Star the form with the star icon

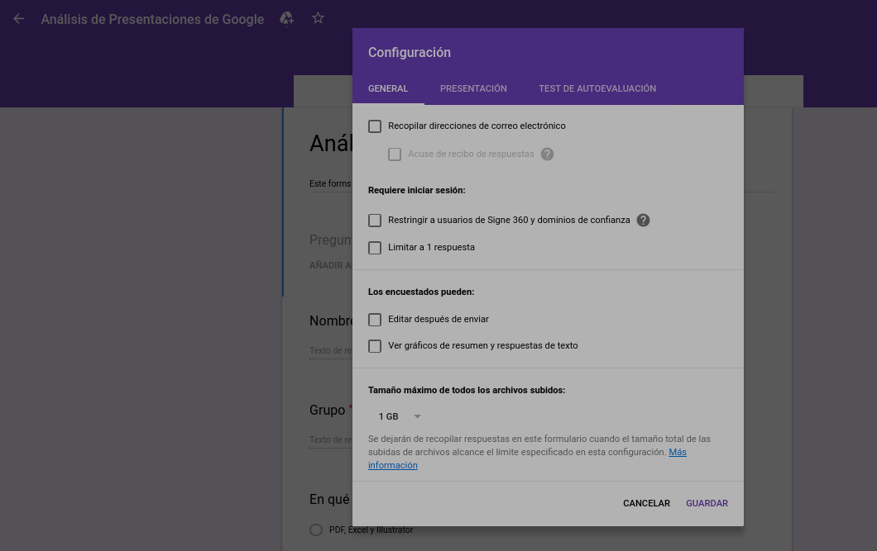coord(318,19)
